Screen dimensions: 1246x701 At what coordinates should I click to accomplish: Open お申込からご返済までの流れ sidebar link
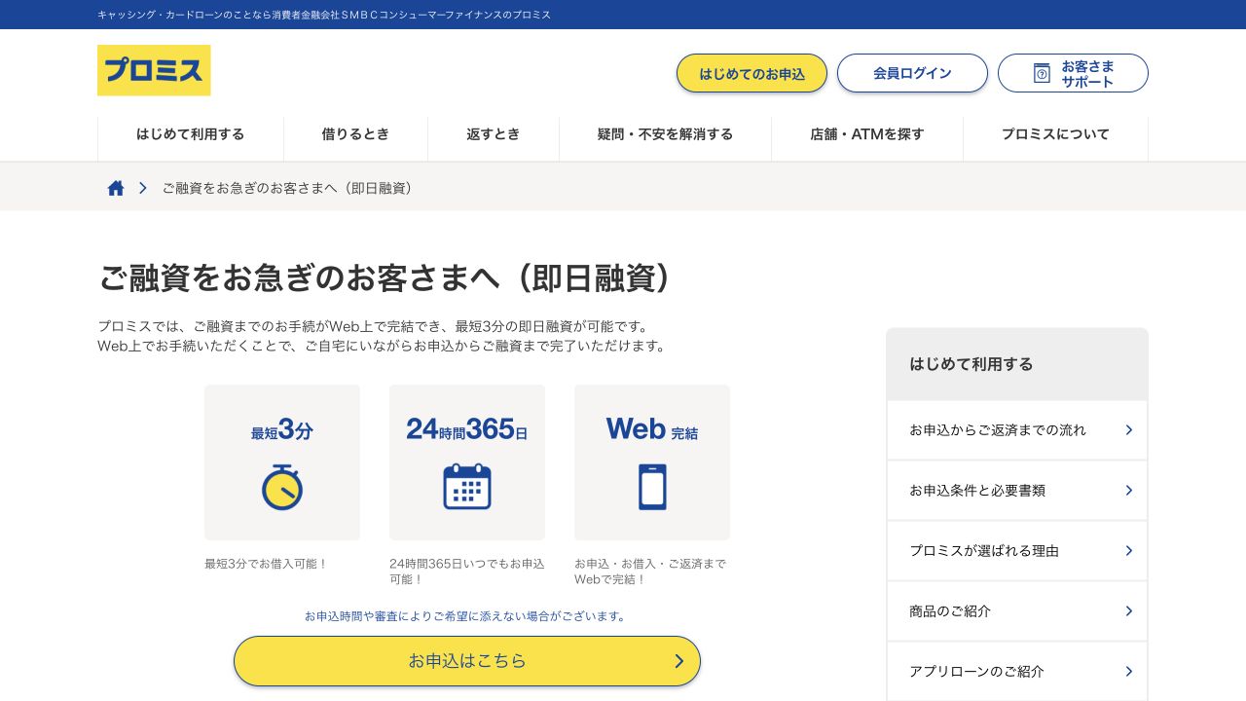[x=1017, y=430]
